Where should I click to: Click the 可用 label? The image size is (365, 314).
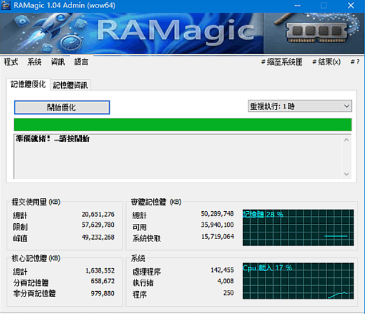point(140,227)
